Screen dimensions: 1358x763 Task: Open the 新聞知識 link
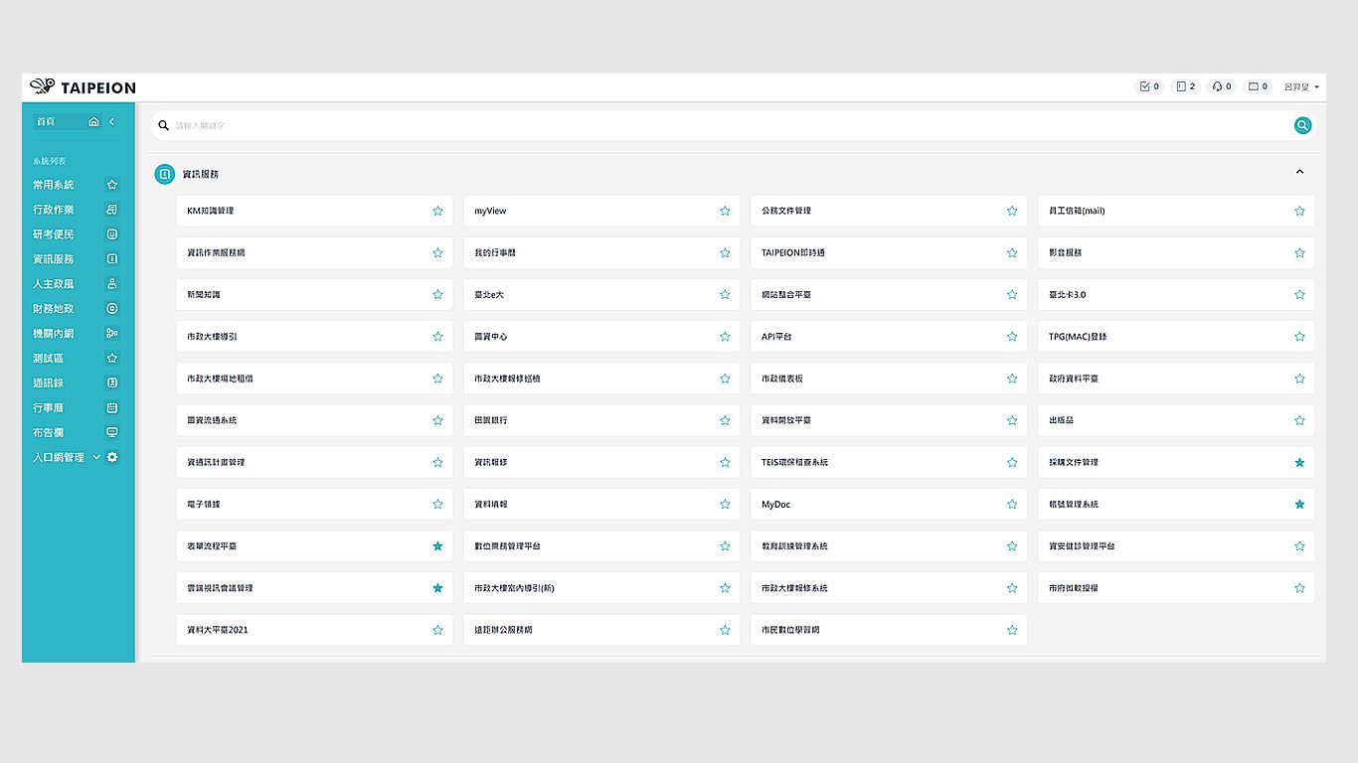(204, 295)
